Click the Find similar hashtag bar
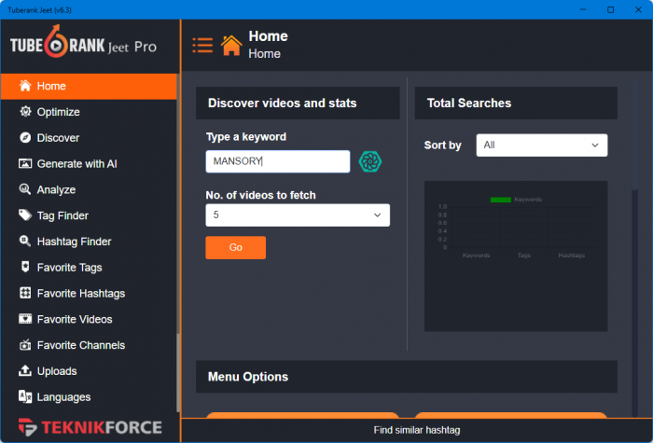The image size is (653, 443). [416, 430]
